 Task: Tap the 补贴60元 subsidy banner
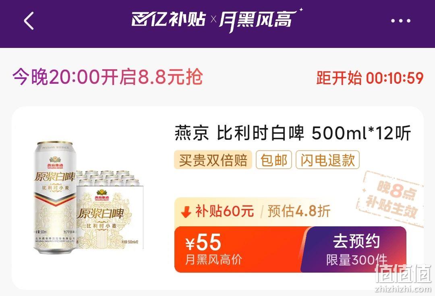pos(217,211)
